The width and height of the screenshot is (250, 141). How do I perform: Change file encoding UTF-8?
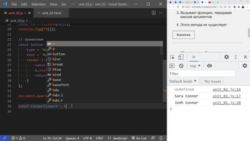[x=87, y=138]
